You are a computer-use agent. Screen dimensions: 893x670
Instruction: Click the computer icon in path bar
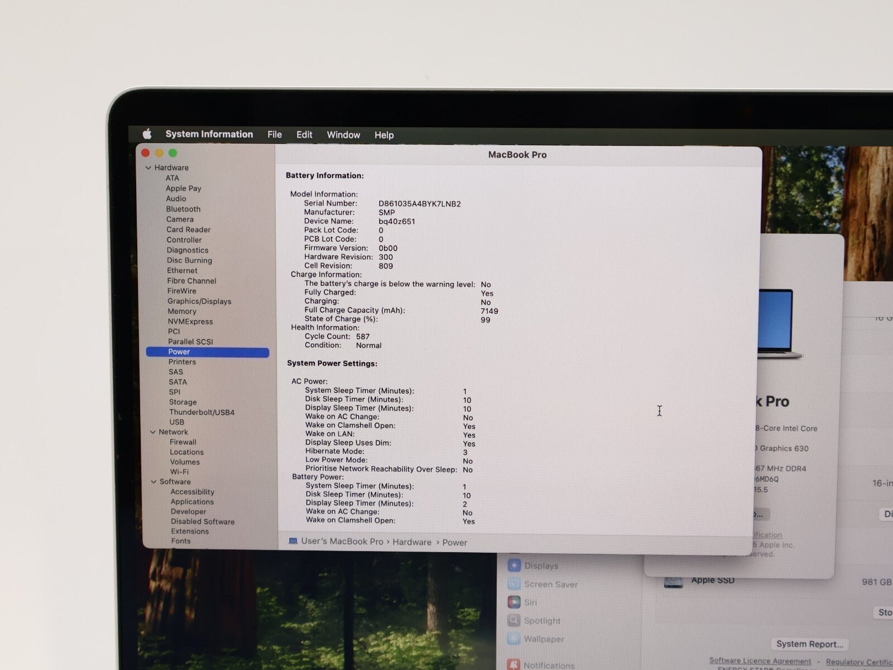pos(293,541)
